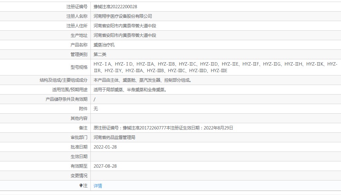Click the 无 value in 附件 row

click(96, 109)
